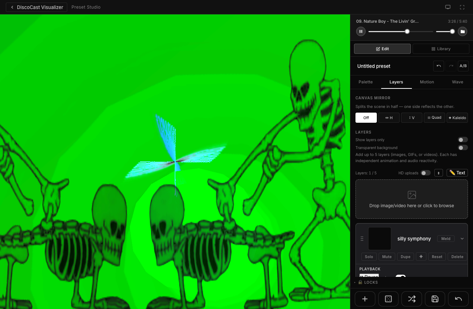Open the audio file folder icon
473x309 pixels.
coord(463,31)
